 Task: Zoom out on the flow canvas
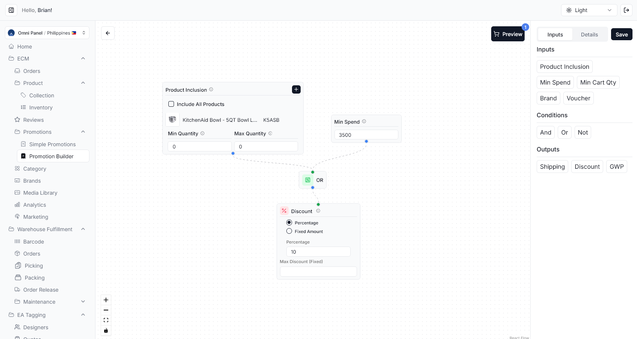[106, 310]
